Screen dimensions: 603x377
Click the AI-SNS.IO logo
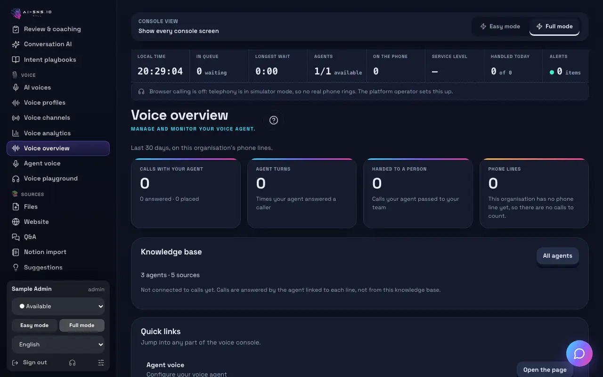point(32,13)
